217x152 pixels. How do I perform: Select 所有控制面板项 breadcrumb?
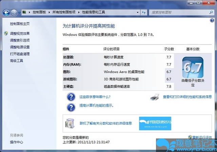click(64, 12)
